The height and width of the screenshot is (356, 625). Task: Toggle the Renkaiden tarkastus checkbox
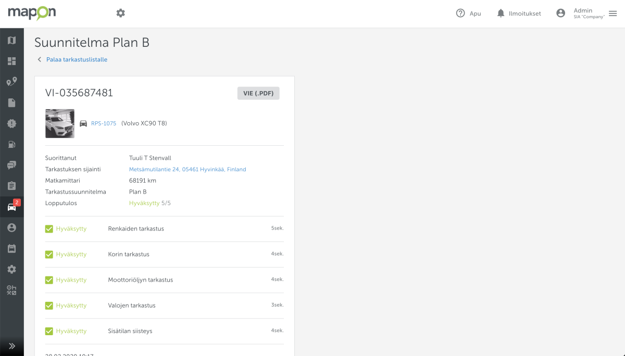click(49, 229)
